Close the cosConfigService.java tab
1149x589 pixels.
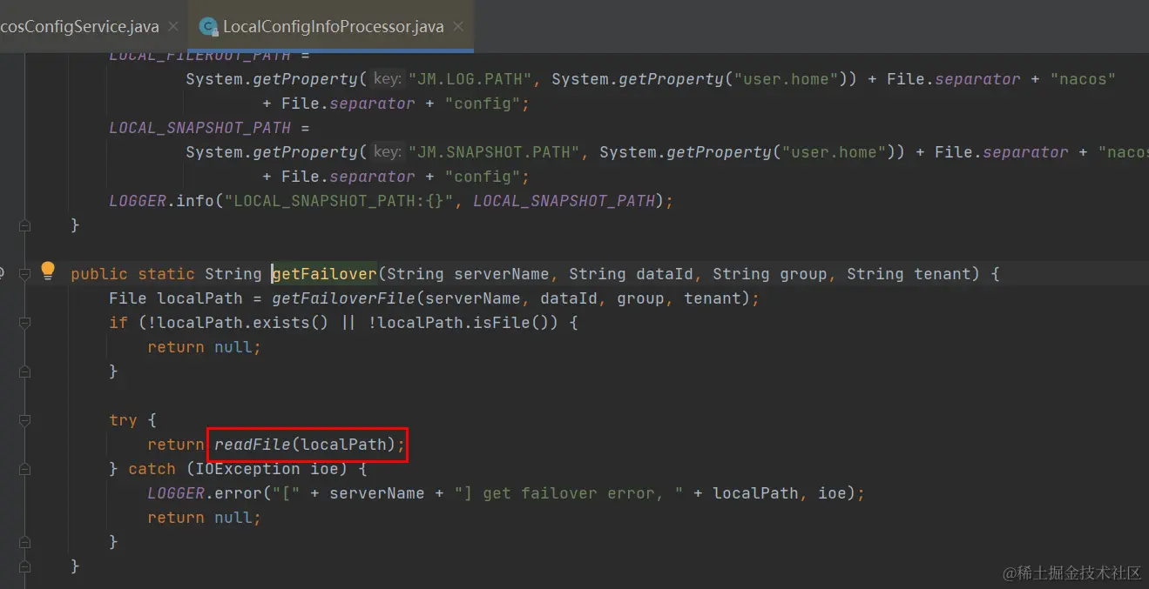172,26
